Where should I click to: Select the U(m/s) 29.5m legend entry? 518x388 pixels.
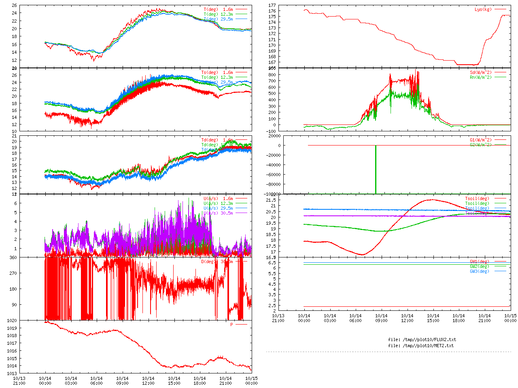click(219, 209)
